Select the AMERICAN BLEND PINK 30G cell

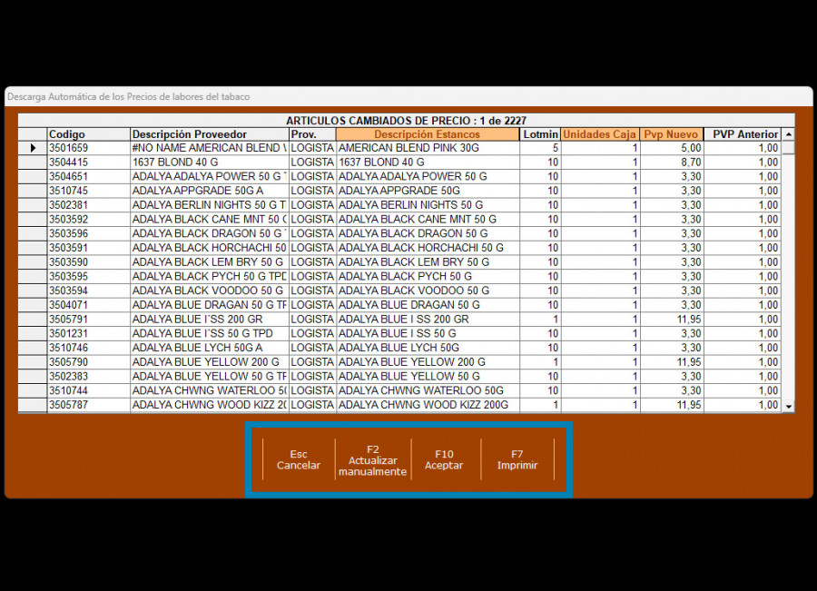point(427,148)
